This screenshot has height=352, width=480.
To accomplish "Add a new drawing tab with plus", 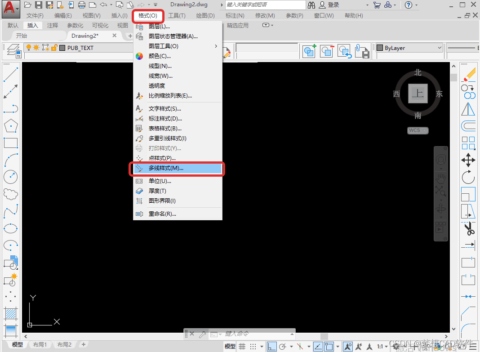I will pyautogui.click(x=130, y=36).
